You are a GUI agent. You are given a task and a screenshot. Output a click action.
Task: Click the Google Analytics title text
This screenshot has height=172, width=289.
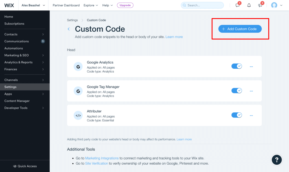pos(100,62)
